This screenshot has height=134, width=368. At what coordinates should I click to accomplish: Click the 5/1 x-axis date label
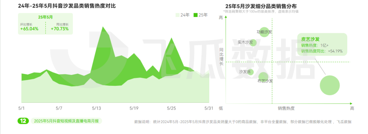point(21,108)
